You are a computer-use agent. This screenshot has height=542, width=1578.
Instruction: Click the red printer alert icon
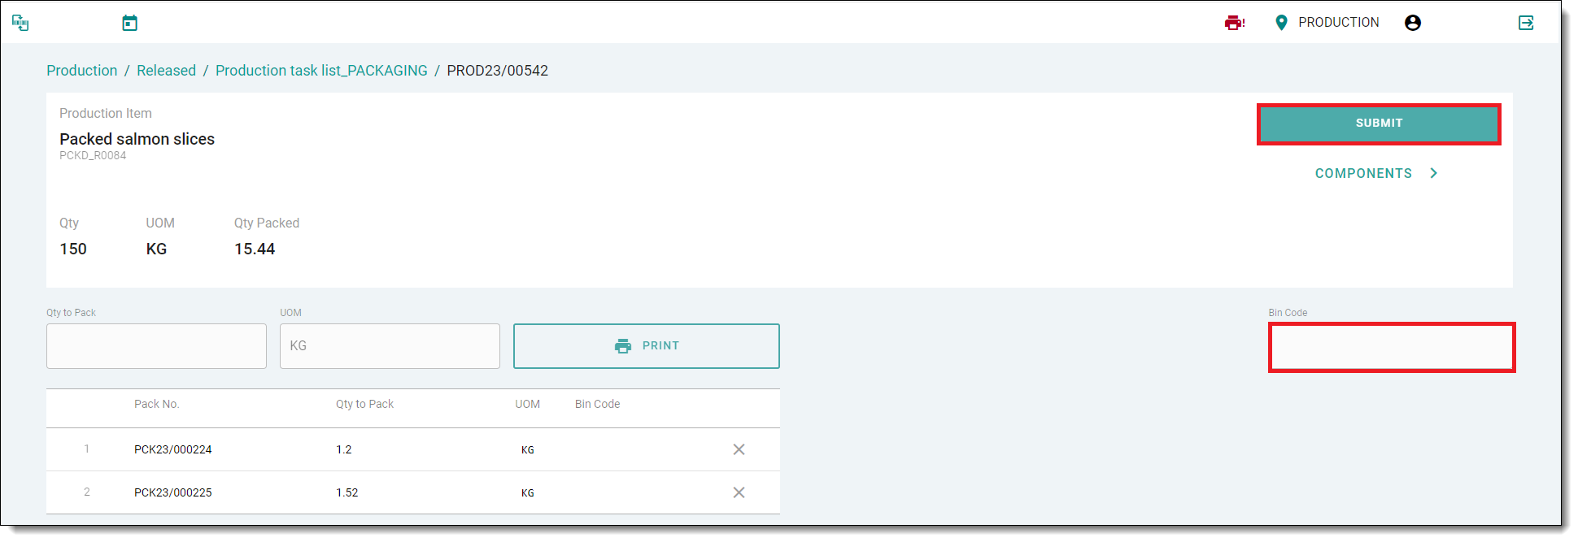(x=1234, y=23)
